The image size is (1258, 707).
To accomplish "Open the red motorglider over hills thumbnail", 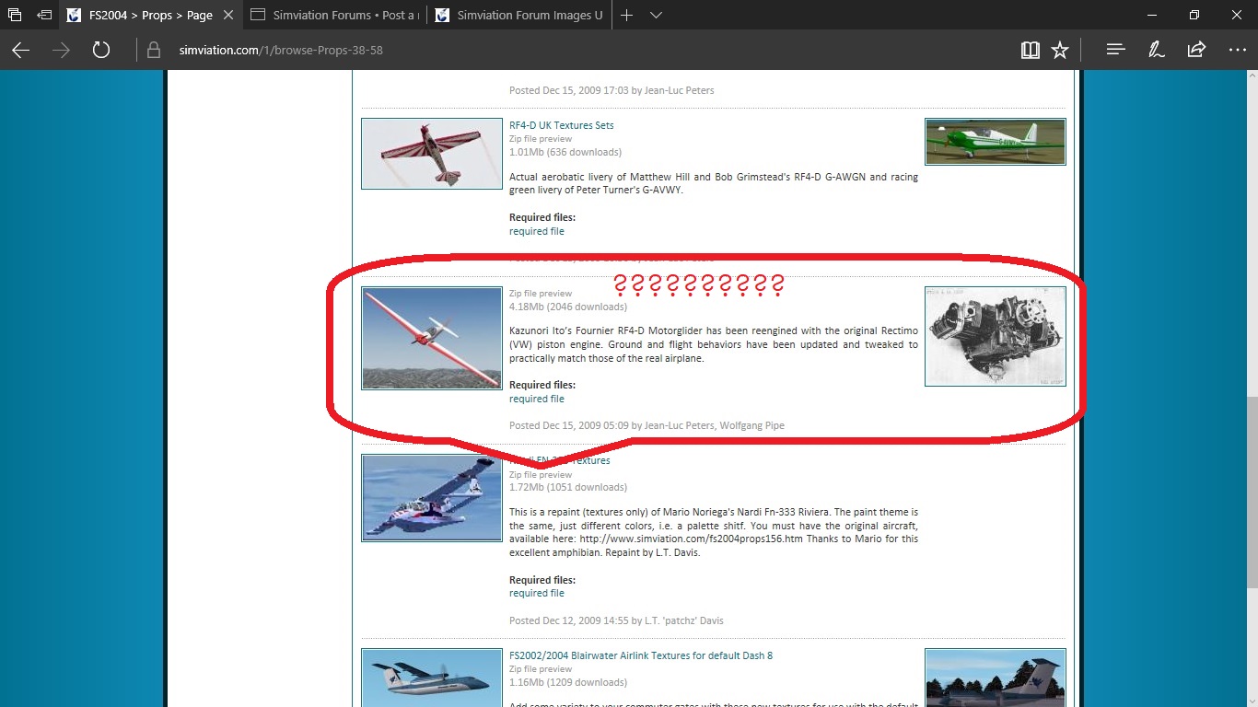I will click(432, 338).
